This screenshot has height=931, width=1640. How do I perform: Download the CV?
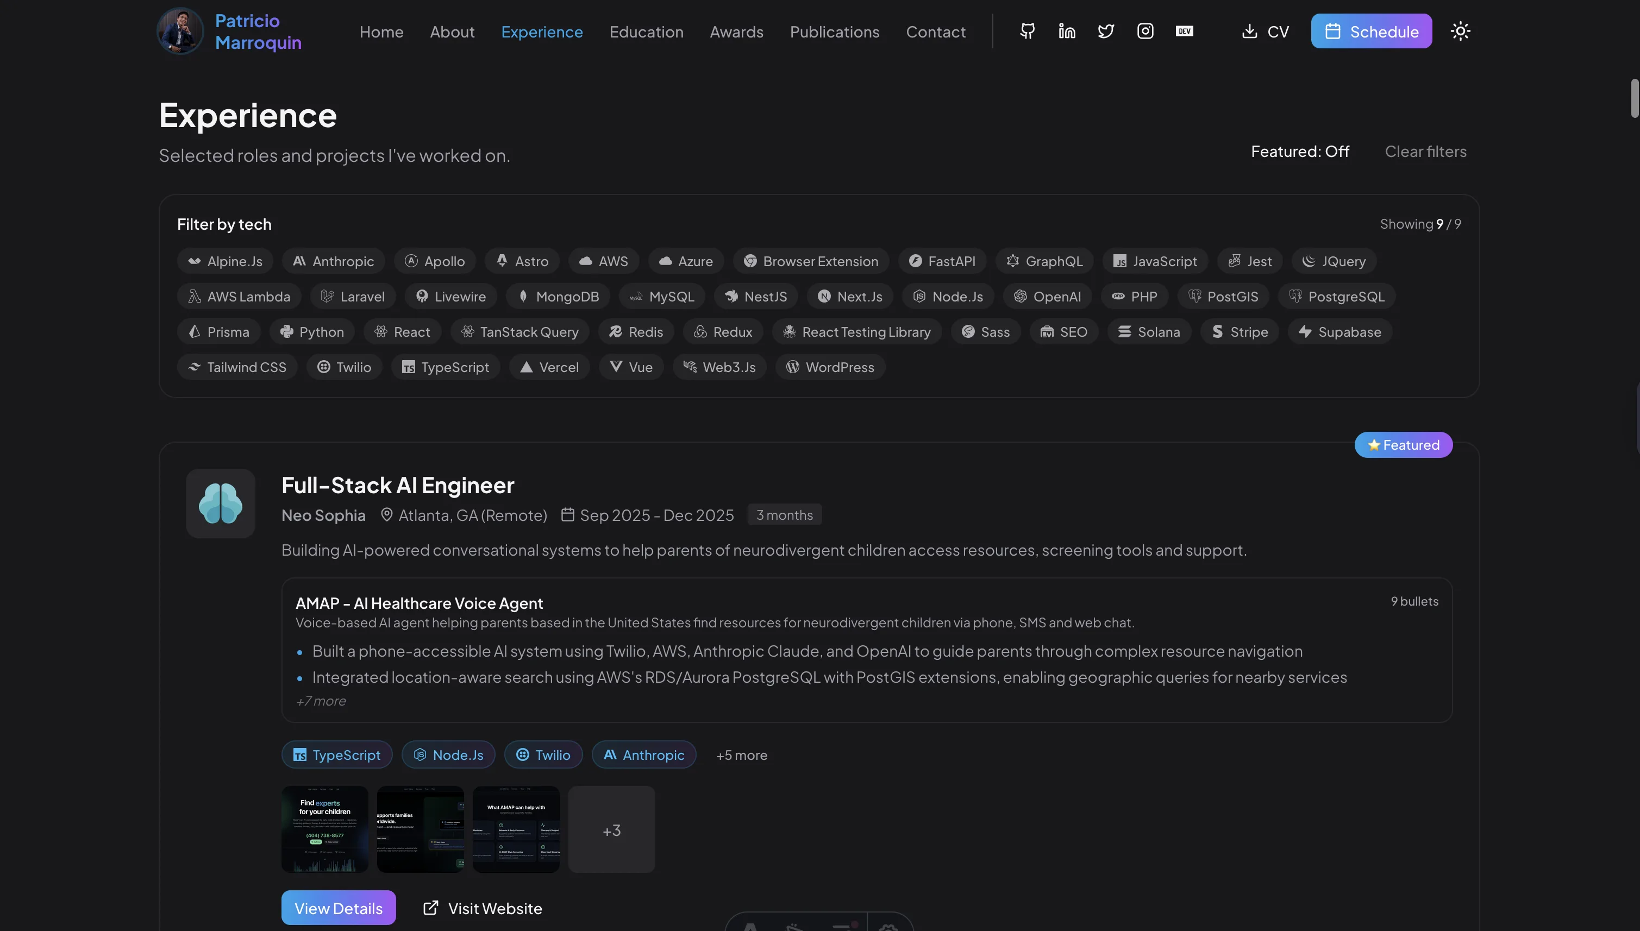(1265, 32)
